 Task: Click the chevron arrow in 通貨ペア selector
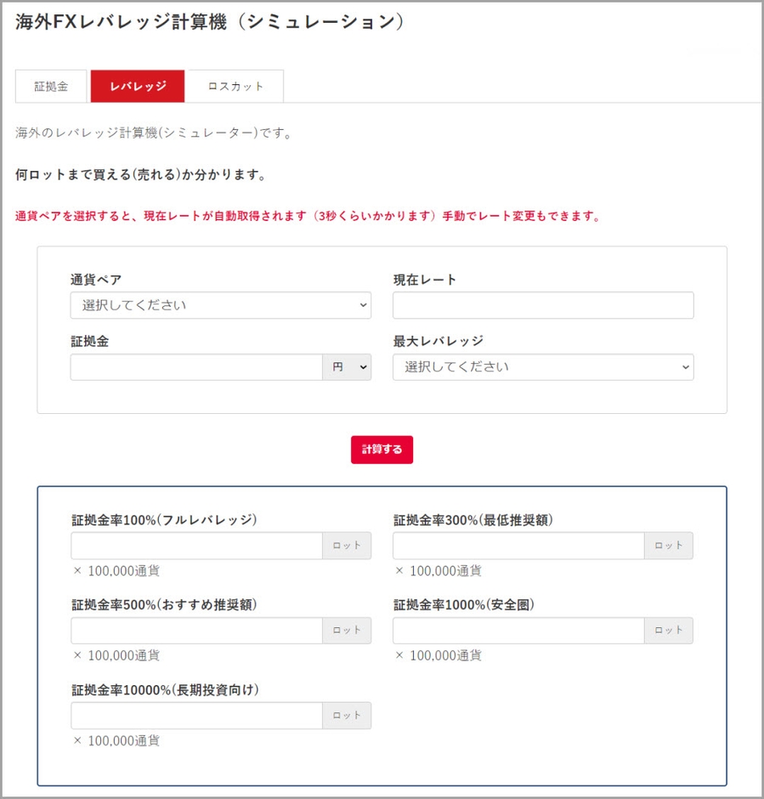363,305
